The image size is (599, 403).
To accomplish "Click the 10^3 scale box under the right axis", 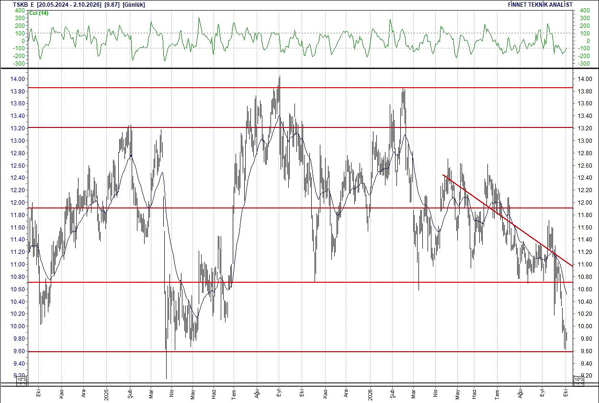I will point(578,380).
